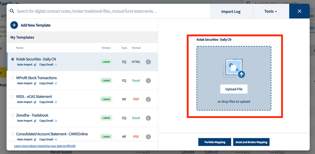The height and width of the screenshot is (154, 315).
Task: Click Excel format of MProfit Stock Transactions row
Action: (x=136, y=81)
